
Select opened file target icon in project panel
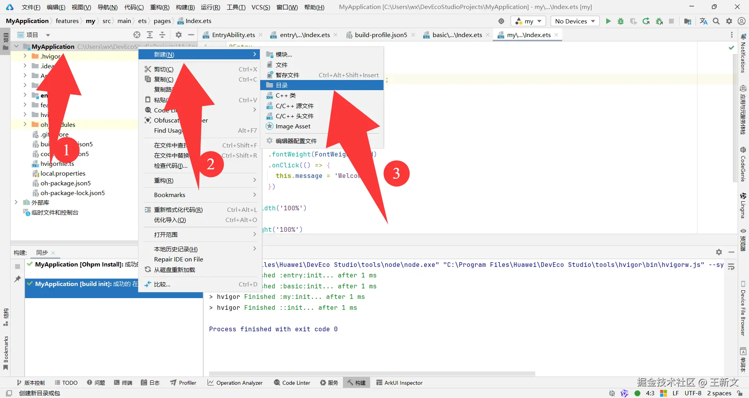(x=137, y=35)
